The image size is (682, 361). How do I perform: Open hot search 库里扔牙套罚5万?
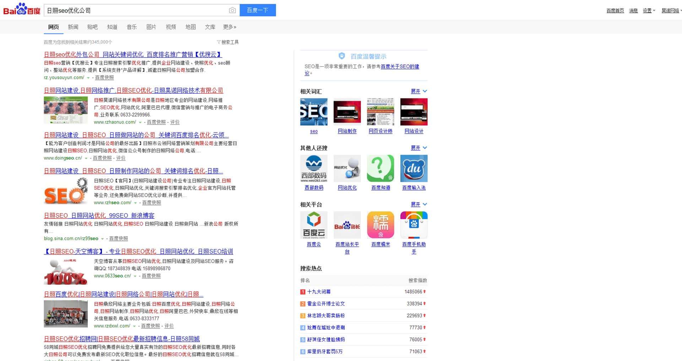(325, 351)
